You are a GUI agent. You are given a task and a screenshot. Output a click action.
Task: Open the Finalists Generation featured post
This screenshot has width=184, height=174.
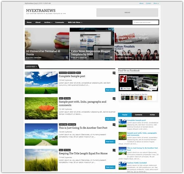click(137, 52)
